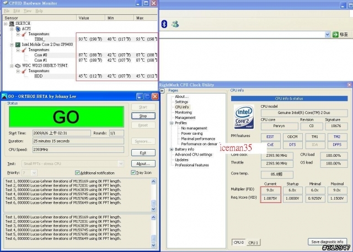Switch to the CPU 1 tab

click(x=253, y=243)
